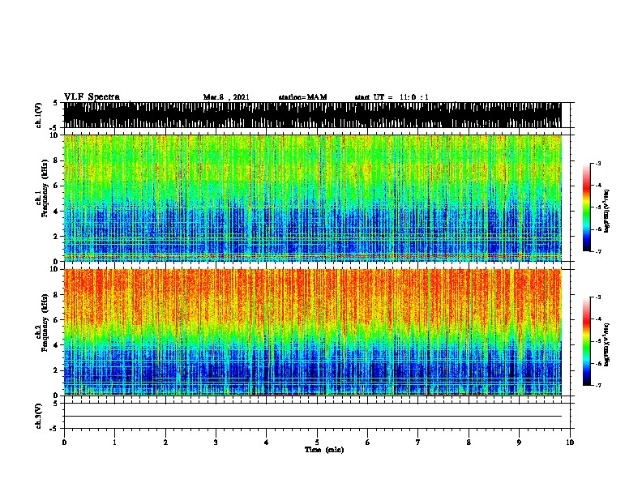
Task: Click the ch.1 "Frequency (kHz)" axis label
Action: coord(45,188)
